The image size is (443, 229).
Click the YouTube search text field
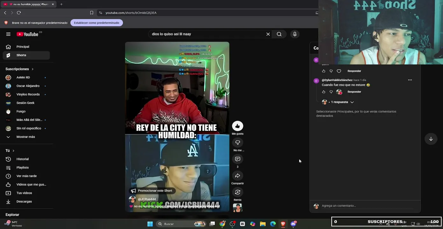click(x=207, y=34)
